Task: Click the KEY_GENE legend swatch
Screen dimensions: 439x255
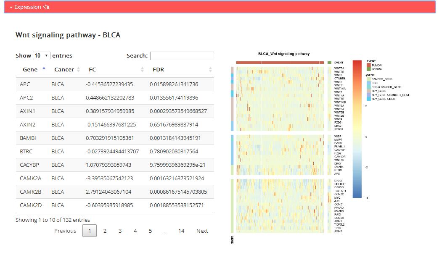Action: coord(369,91)
